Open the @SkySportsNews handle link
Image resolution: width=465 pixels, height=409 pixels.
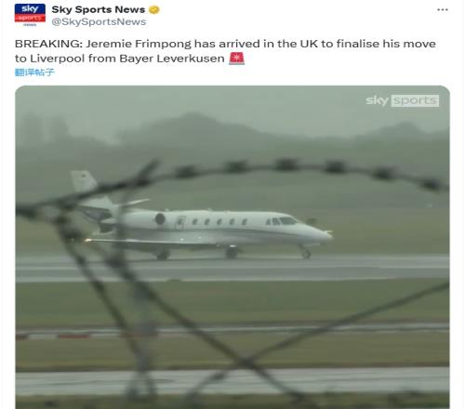click(99, 21)
